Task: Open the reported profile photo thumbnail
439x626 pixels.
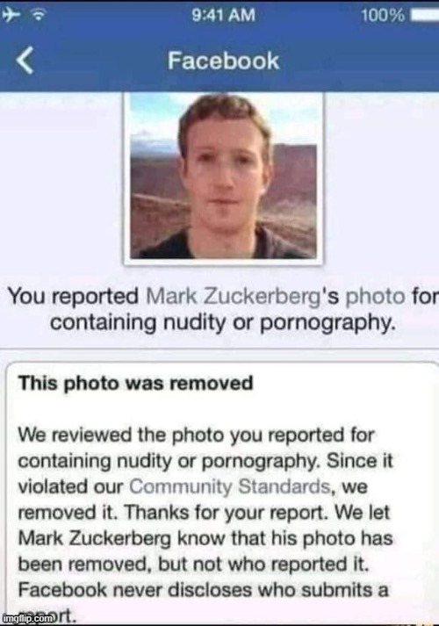Action: point(224,178)
